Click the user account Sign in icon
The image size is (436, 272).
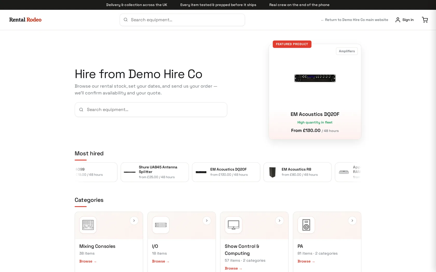398,20
